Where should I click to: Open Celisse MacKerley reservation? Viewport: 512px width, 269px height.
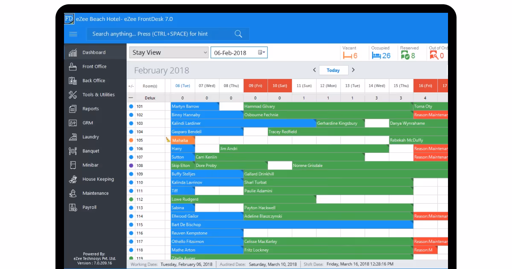(328, 241)
